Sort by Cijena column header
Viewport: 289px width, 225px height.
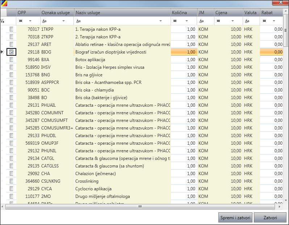click(x=229, y=13)
